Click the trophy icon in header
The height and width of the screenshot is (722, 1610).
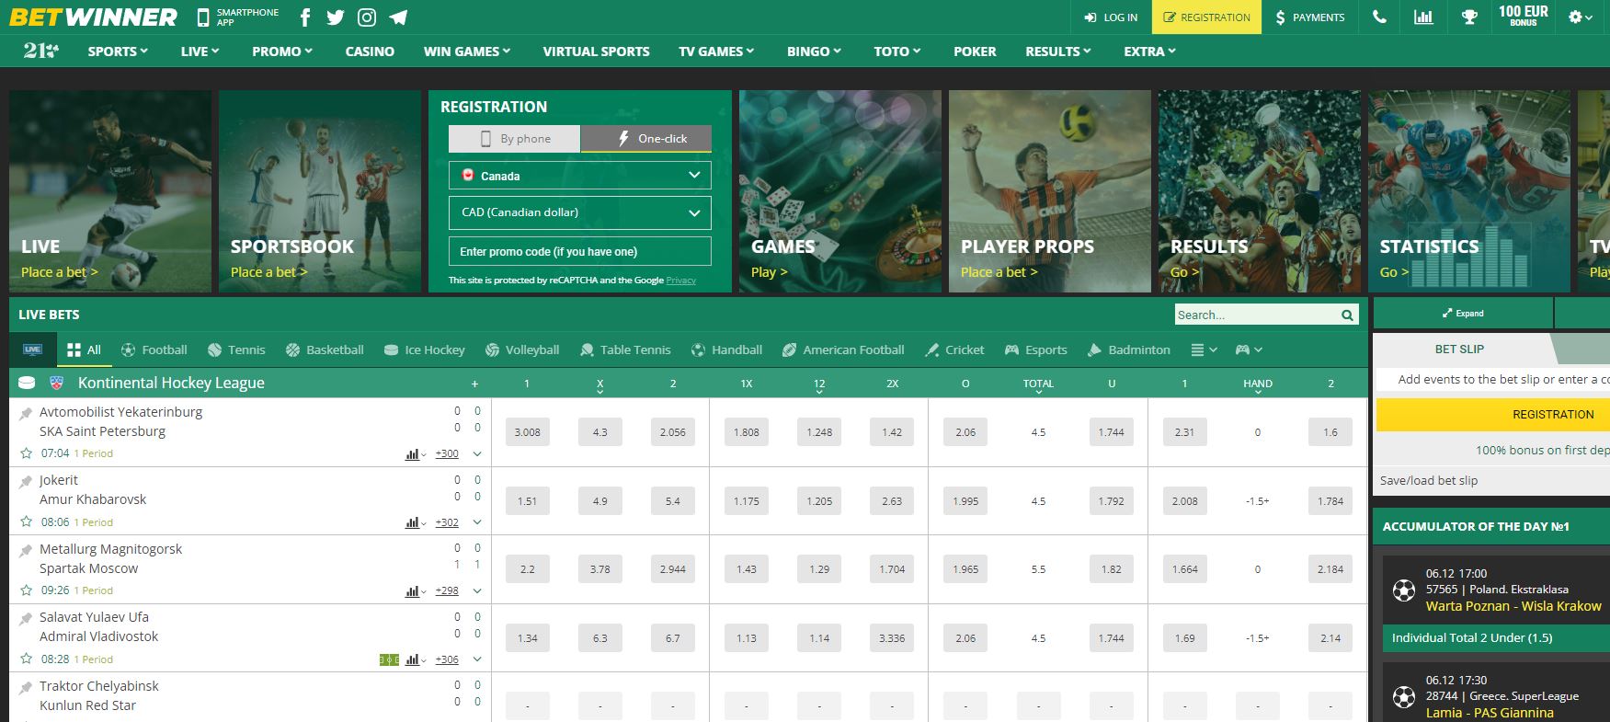point(1469,17)
